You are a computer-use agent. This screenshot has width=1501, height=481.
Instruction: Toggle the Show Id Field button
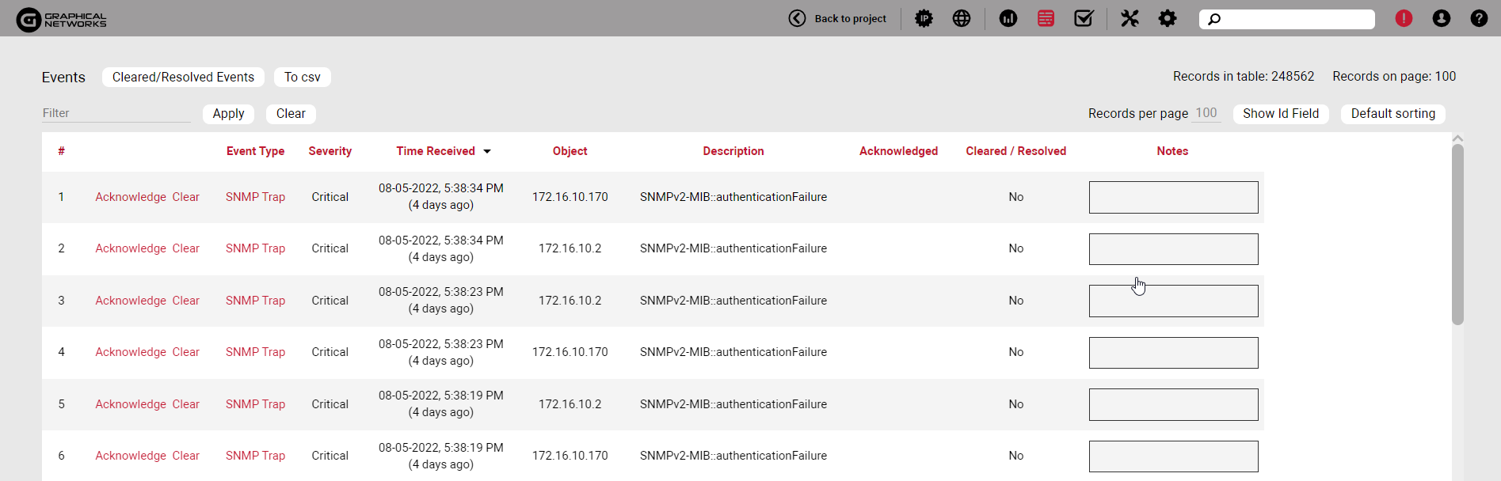coord(1280,113)
